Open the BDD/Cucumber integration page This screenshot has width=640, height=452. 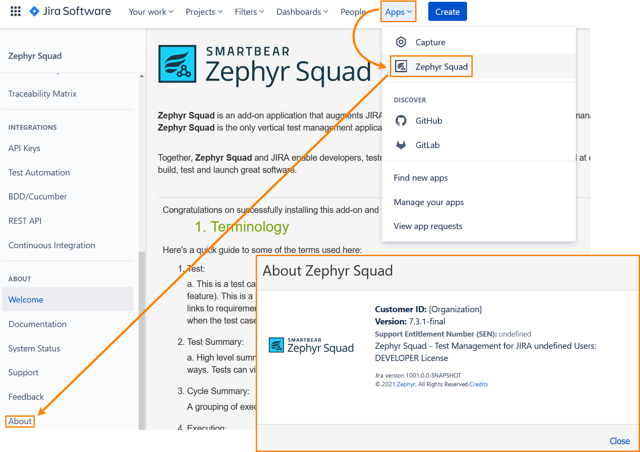[x=37, y=196]
